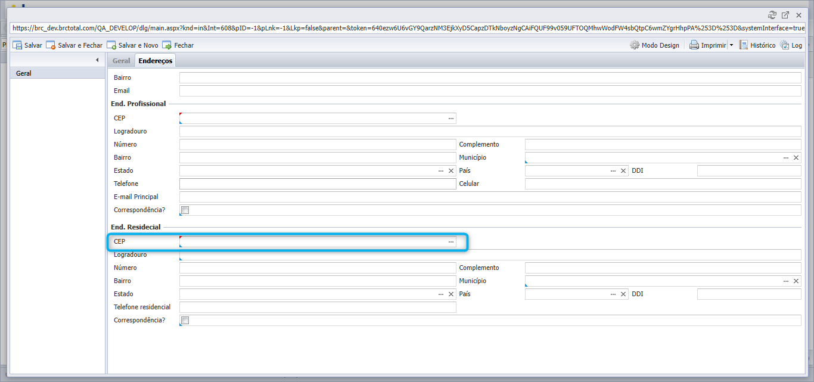This screenshot has height=382, width=814.
Task: Clear the End. Profissional País field
Action: point(623,170)
